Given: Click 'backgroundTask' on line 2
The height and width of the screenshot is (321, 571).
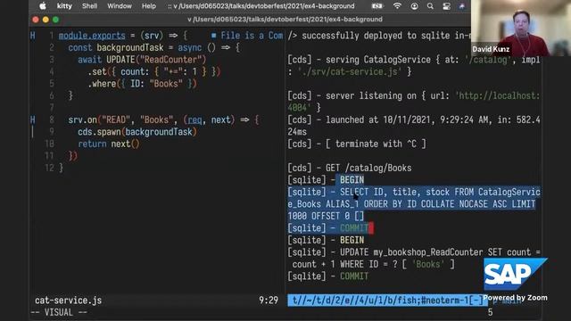Looking at the screenshot, I should point(130,47).
